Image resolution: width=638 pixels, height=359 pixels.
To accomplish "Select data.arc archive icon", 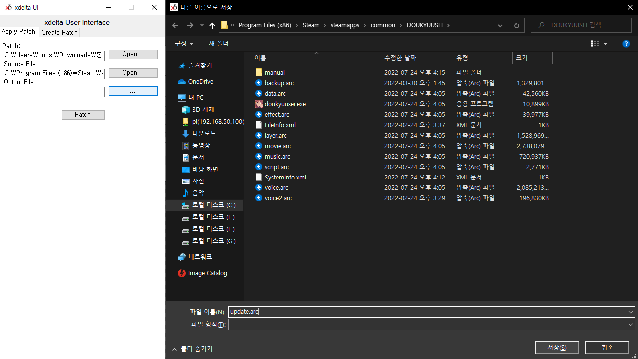I will pos(259,94).
